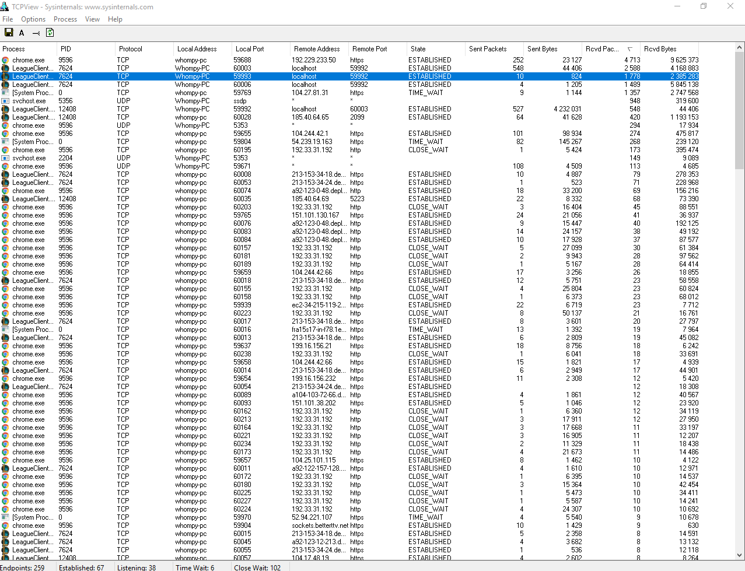Sort by the Process column header
The image size is (745, 571).
[x=29, y=49]
